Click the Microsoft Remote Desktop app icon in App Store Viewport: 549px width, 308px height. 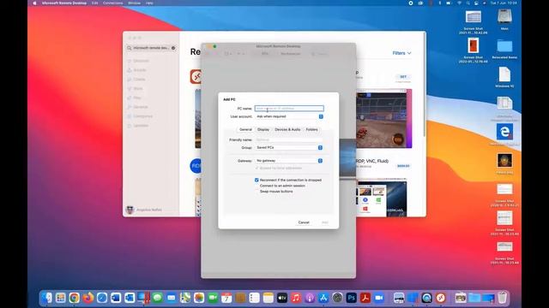(x=196, y=76)
